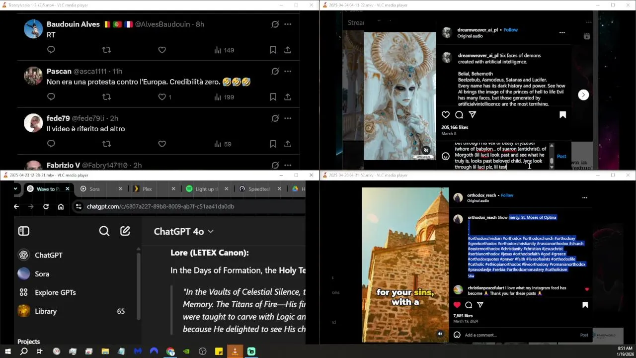Screen dimensions: 636x358
Task: Share Baudouin Alves's tweet
Action: [288, 50]
